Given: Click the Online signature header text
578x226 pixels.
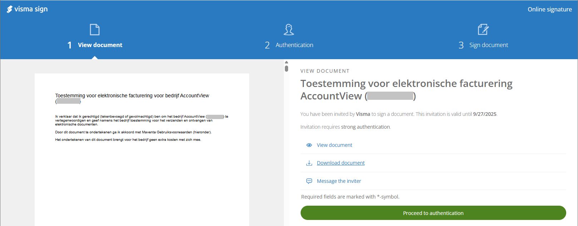Looking at the screenshot, I should pos(549,9).
